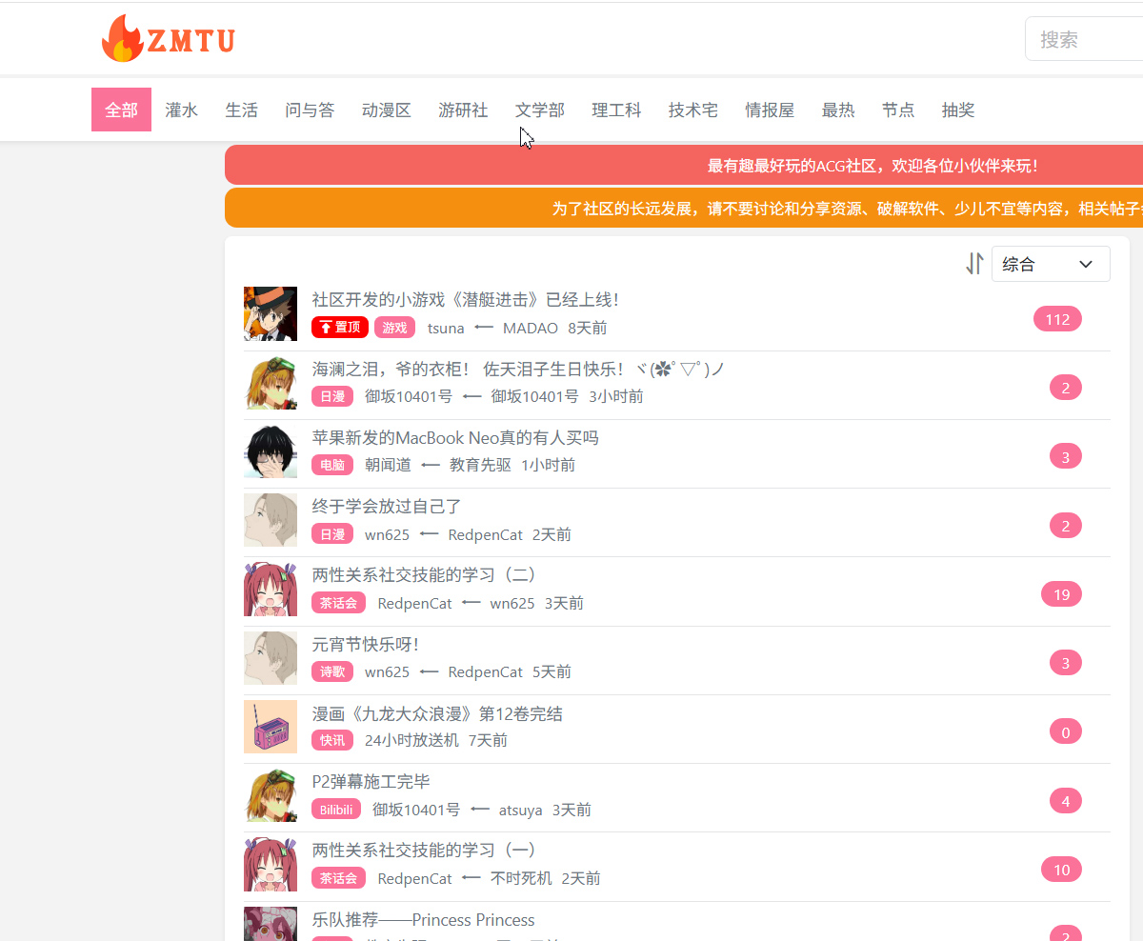
Task: Click the Bilibili tag label
Action: click(x=336, y=810)
